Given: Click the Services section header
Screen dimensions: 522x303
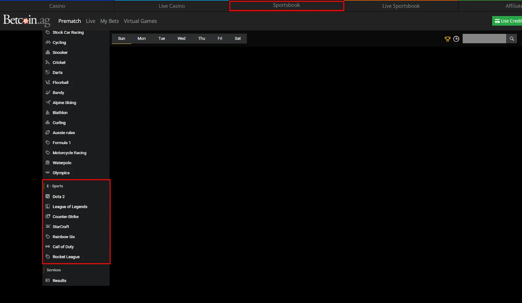Looking at the screenshot, I should tap(54, 270).
